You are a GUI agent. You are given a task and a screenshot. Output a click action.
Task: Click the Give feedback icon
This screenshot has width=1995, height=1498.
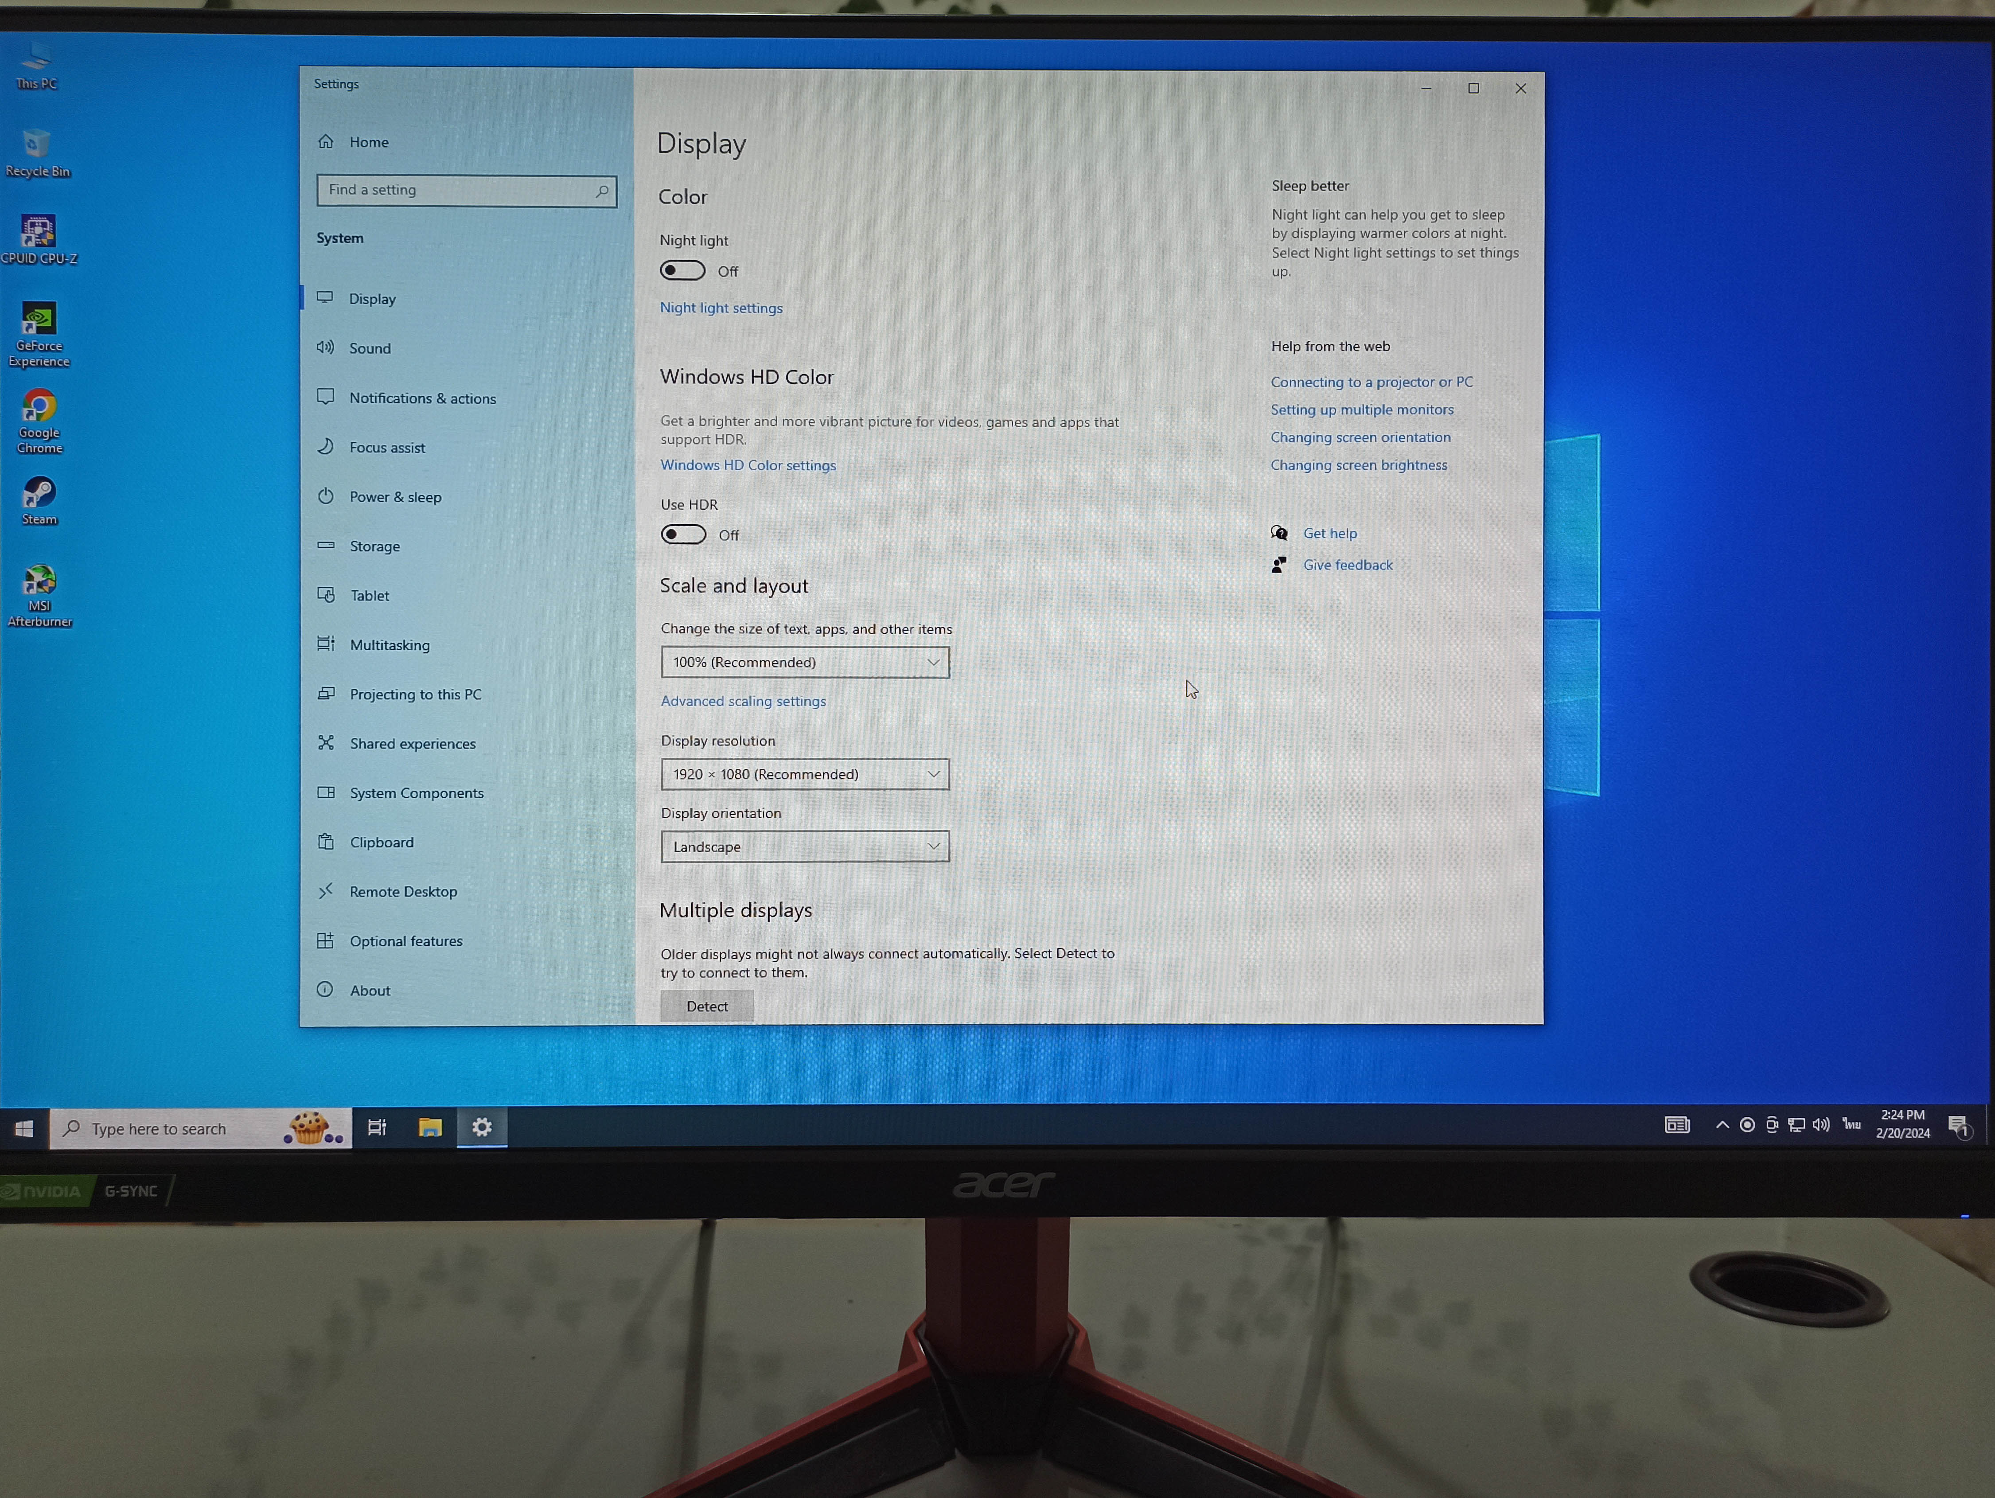tap(1279, 565)
